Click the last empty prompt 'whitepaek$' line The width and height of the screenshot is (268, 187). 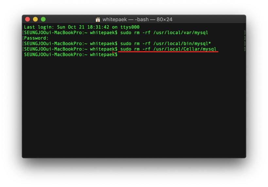click(71, 55)
